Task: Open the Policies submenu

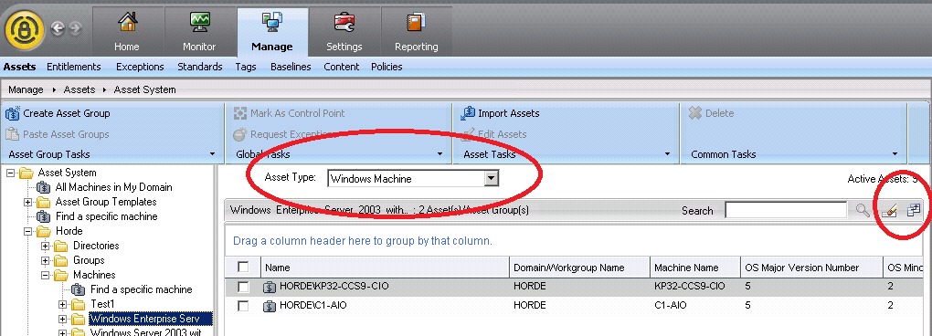Action: 387,67
